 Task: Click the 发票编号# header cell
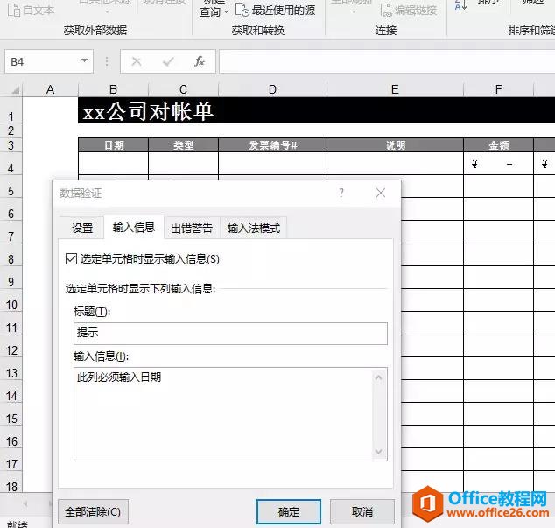coord(272,145)
